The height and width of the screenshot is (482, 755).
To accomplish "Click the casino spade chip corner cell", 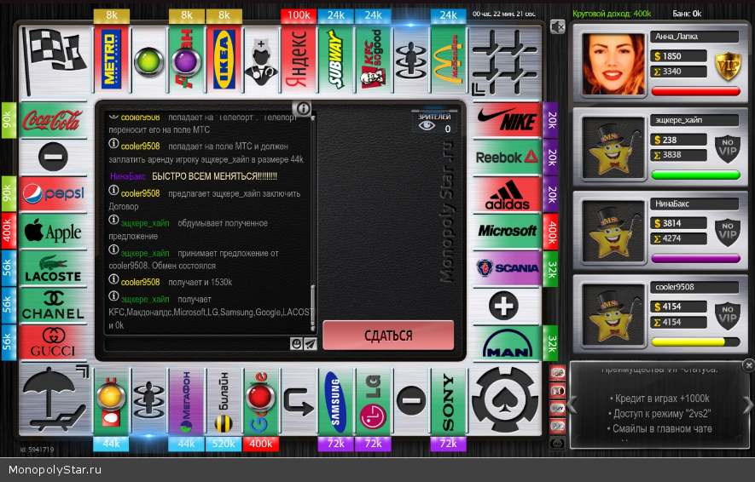I will 505,400.
